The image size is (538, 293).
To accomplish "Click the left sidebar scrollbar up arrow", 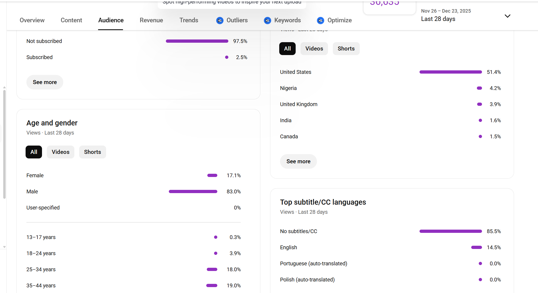I will (x=4, y=88).
